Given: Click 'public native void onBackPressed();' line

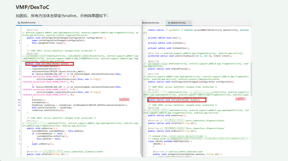Looking at the screenshot, I should coord(169,69).
